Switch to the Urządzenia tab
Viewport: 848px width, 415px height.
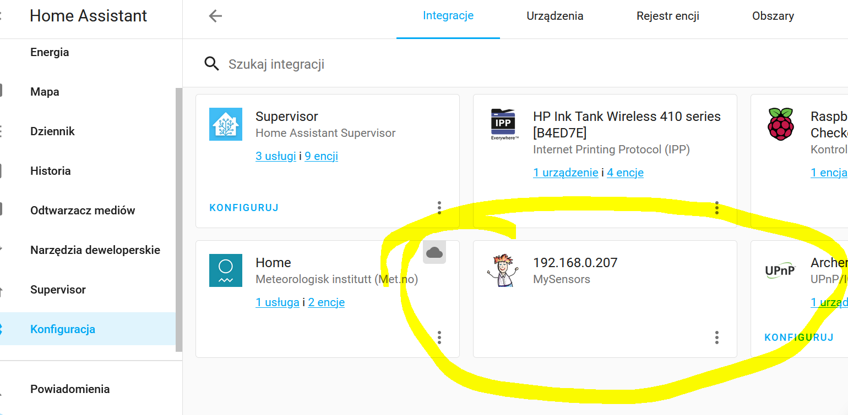(x=555, y=16)
